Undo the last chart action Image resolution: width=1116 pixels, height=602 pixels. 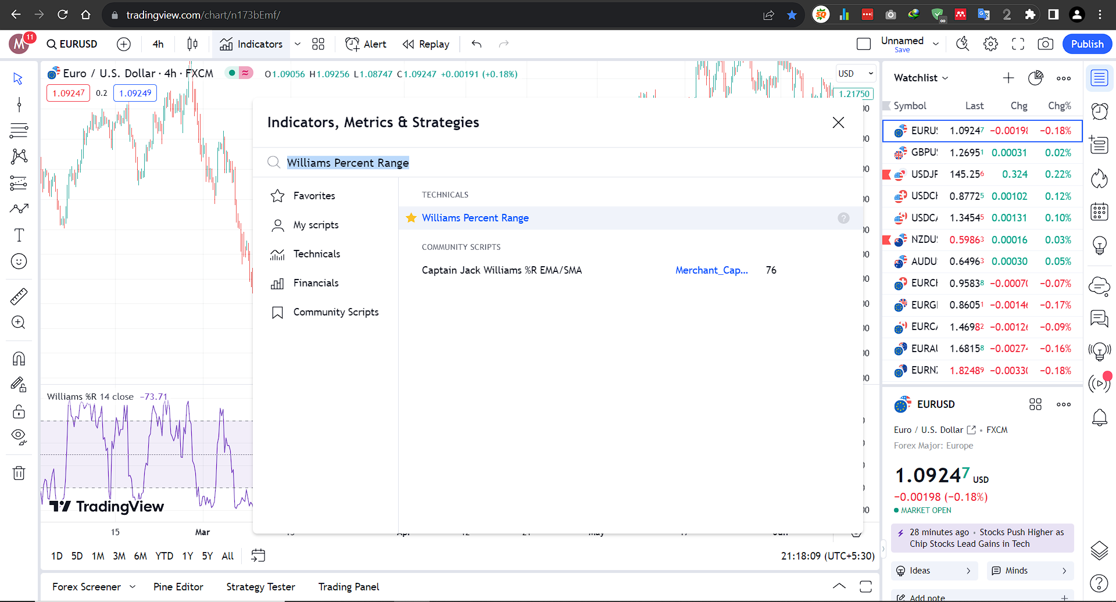point(477,44)
